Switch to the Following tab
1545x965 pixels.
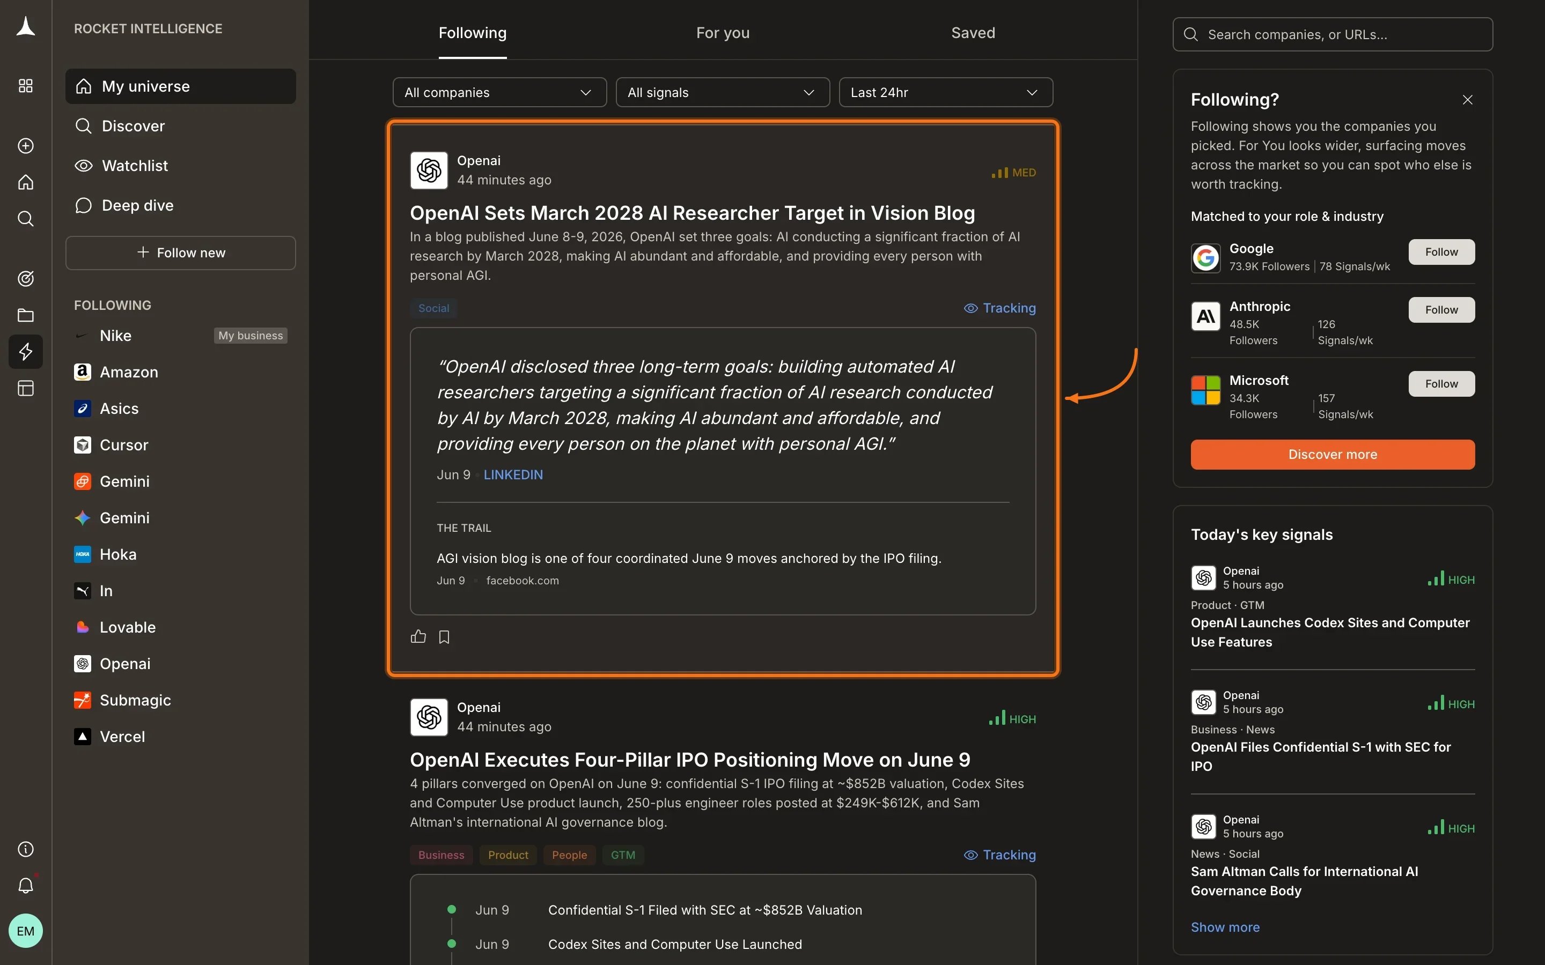click(x=473, y=33)
